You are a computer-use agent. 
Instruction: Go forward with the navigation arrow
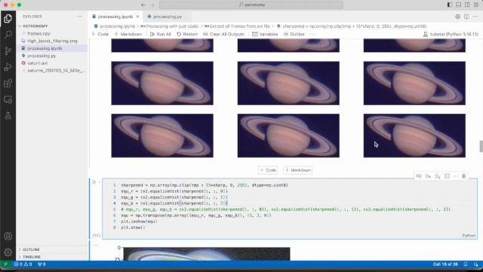click(152, 5)
